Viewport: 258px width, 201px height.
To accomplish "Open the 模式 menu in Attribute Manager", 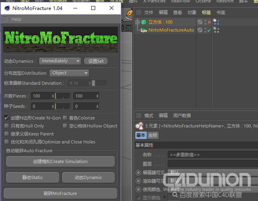I will click(149, 115).
